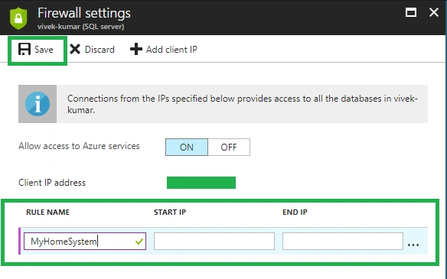Click the 'Firewall settings' title

click(84, 13)
